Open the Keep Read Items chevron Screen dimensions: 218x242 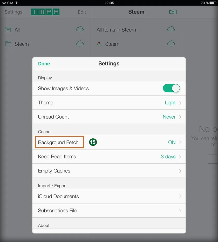[x=180, y=157]
